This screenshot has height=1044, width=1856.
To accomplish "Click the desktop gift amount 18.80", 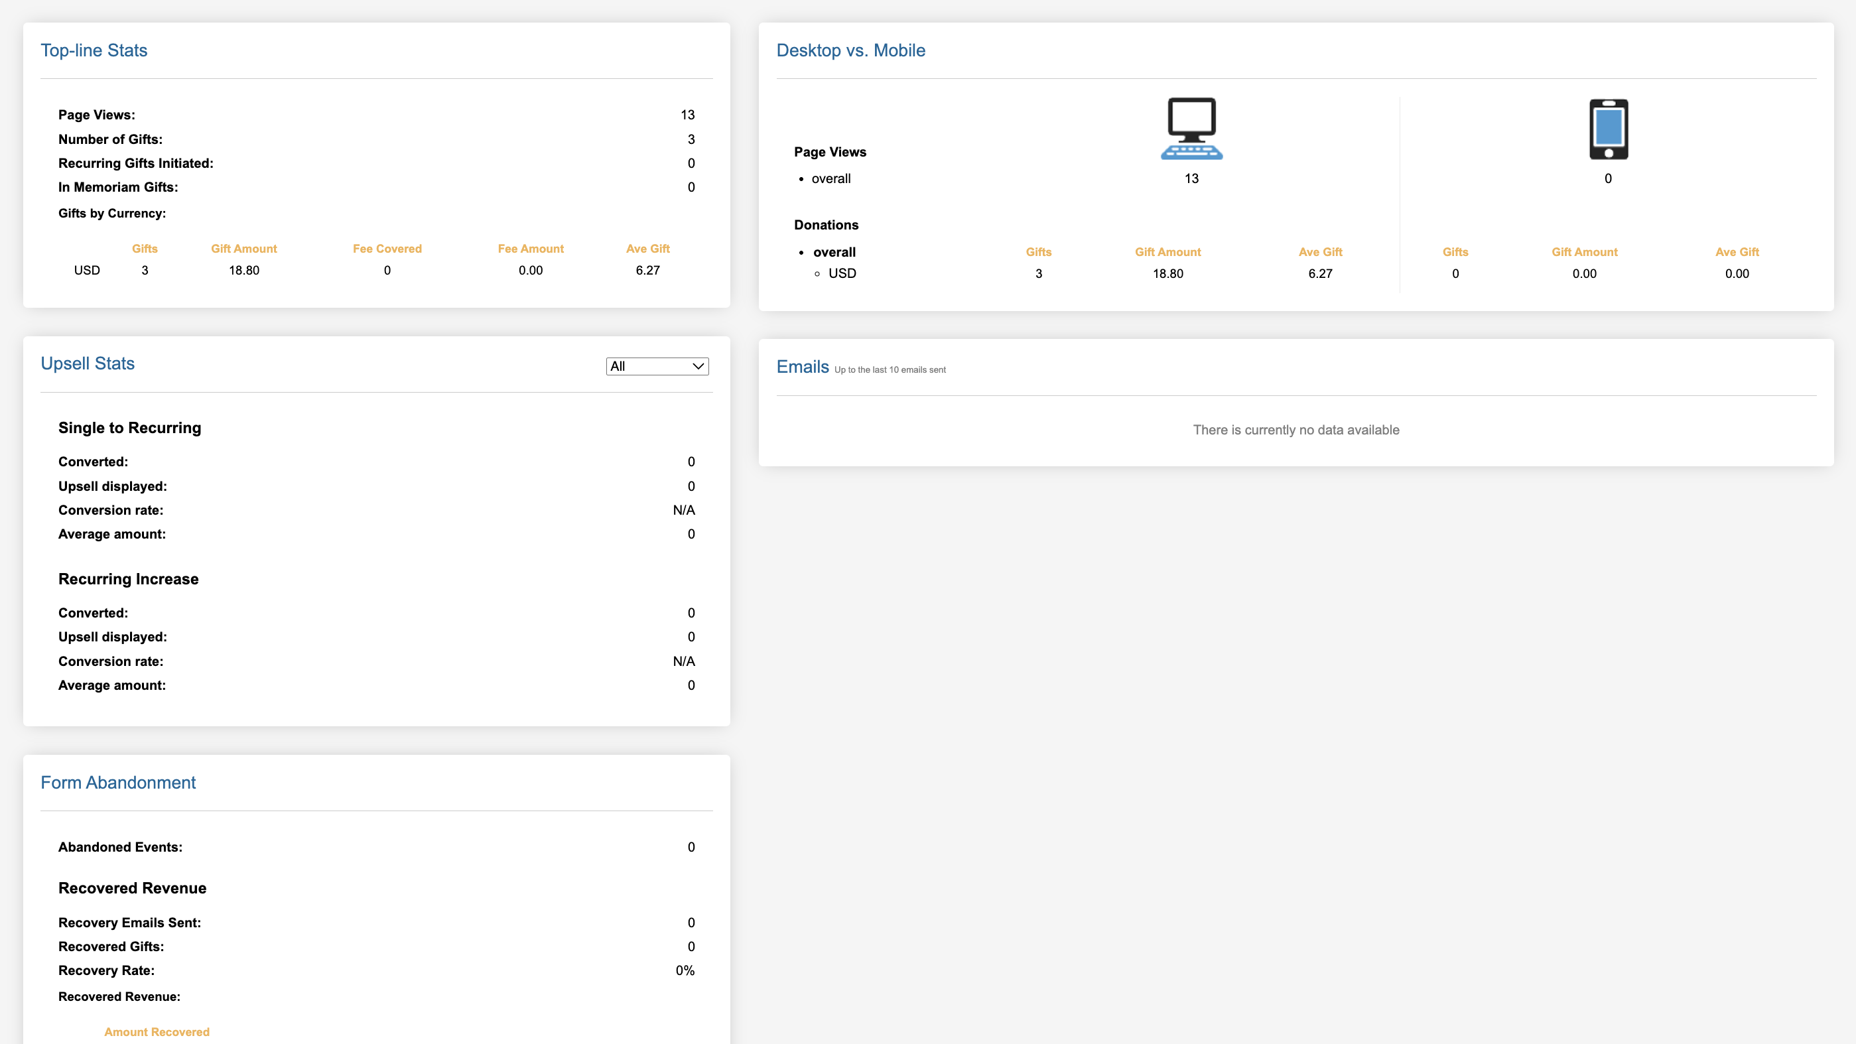I will tap(1168, 273).
